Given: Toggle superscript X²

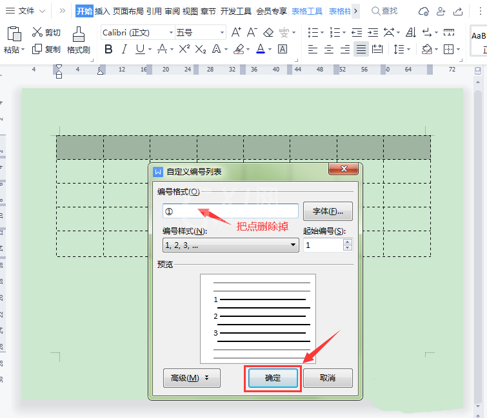Looking at the screenshot, I should pos(184,49).
